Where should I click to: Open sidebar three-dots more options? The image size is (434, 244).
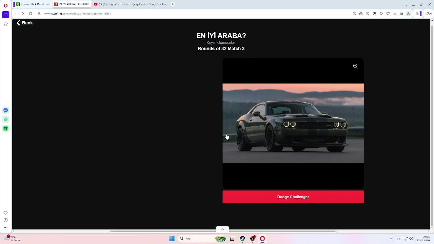(5, 228)
